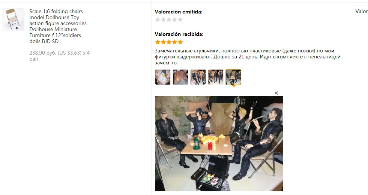Click first orange star in Valoración recibida
Screen dimensions: 368x195
click(x=158, y=42)
